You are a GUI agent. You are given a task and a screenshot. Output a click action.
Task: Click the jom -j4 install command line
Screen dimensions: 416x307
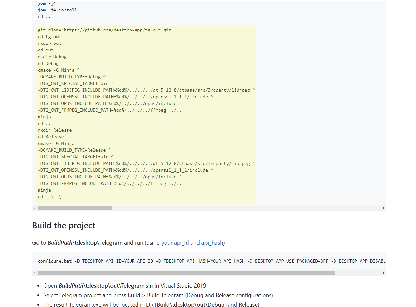(x=57, y=10)
